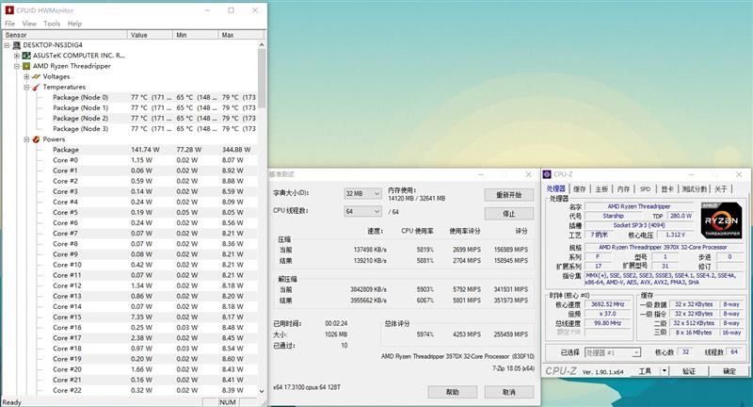Open the CPU-Z tools dropdown arrow
Viewport: 753px width, 407px height.
point(665,371)
